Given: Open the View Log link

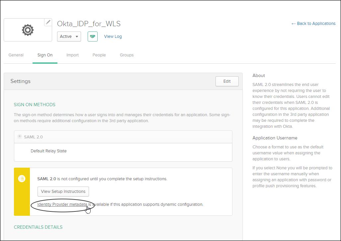Looking at the screenshot, I should 113,37.
